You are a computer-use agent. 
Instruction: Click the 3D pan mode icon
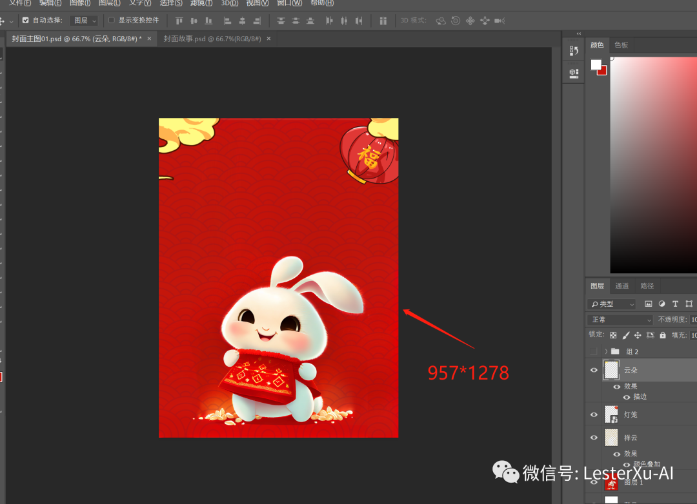tap(470, 21)
